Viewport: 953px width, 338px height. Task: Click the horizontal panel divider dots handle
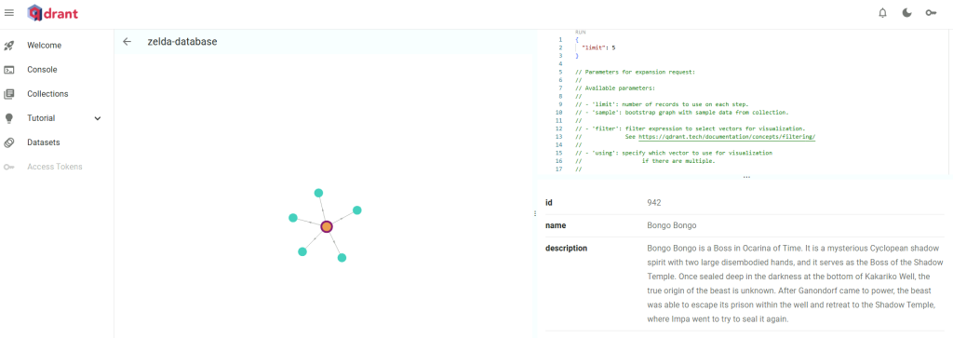tap(746, 178)
